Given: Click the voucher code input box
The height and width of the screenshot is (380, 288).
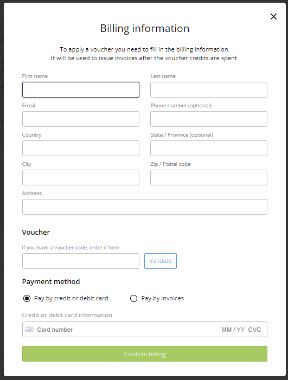Looking at the screenshot, I should 81,261.
